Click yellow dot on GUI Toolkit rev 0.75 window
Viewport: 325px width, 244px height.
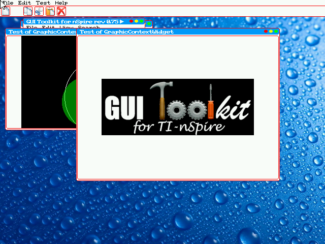coord(137,21)
